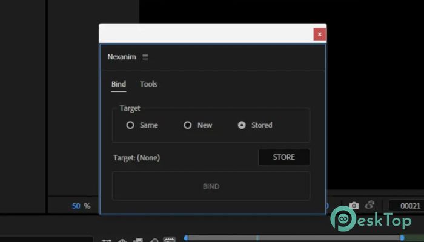Click the left blue handle of the time navigator
The width and height of the screenshot is (424, 242).
coord(186,238)
